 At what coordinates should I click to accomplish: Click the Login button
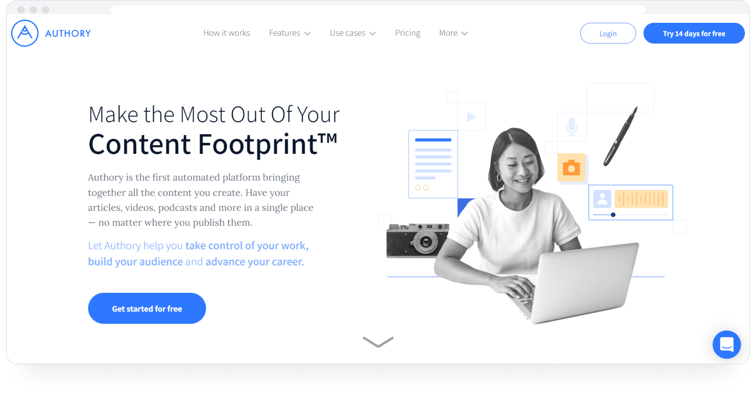608,33
